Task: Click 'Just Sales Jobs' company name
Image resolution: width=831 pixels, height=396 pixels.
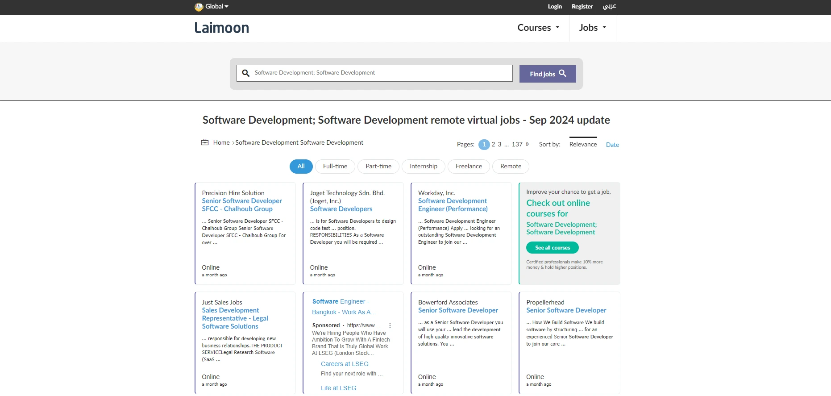Action: pyautogui.click(x=222, y=302)
